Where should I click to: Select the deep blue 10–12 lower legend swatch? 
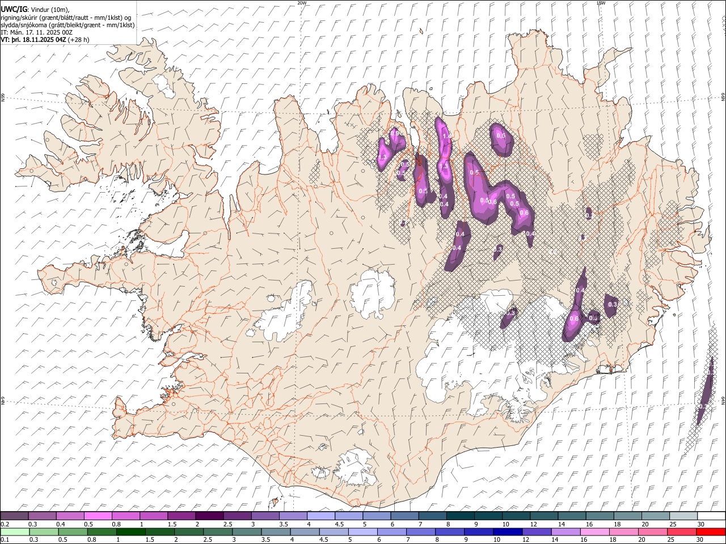(x=508, y=532)
